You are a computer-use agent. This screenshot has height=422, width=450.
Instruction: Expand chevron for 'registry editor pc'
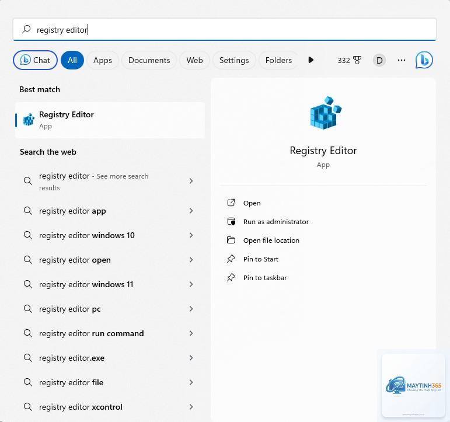[191, 309]
